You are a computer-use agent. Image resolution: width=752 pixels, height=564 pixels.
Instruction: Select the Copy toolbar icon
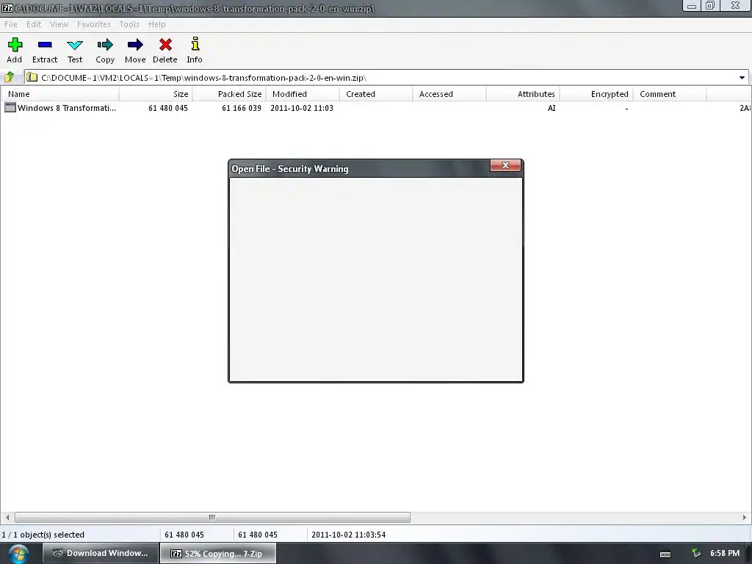coord(105,45)
